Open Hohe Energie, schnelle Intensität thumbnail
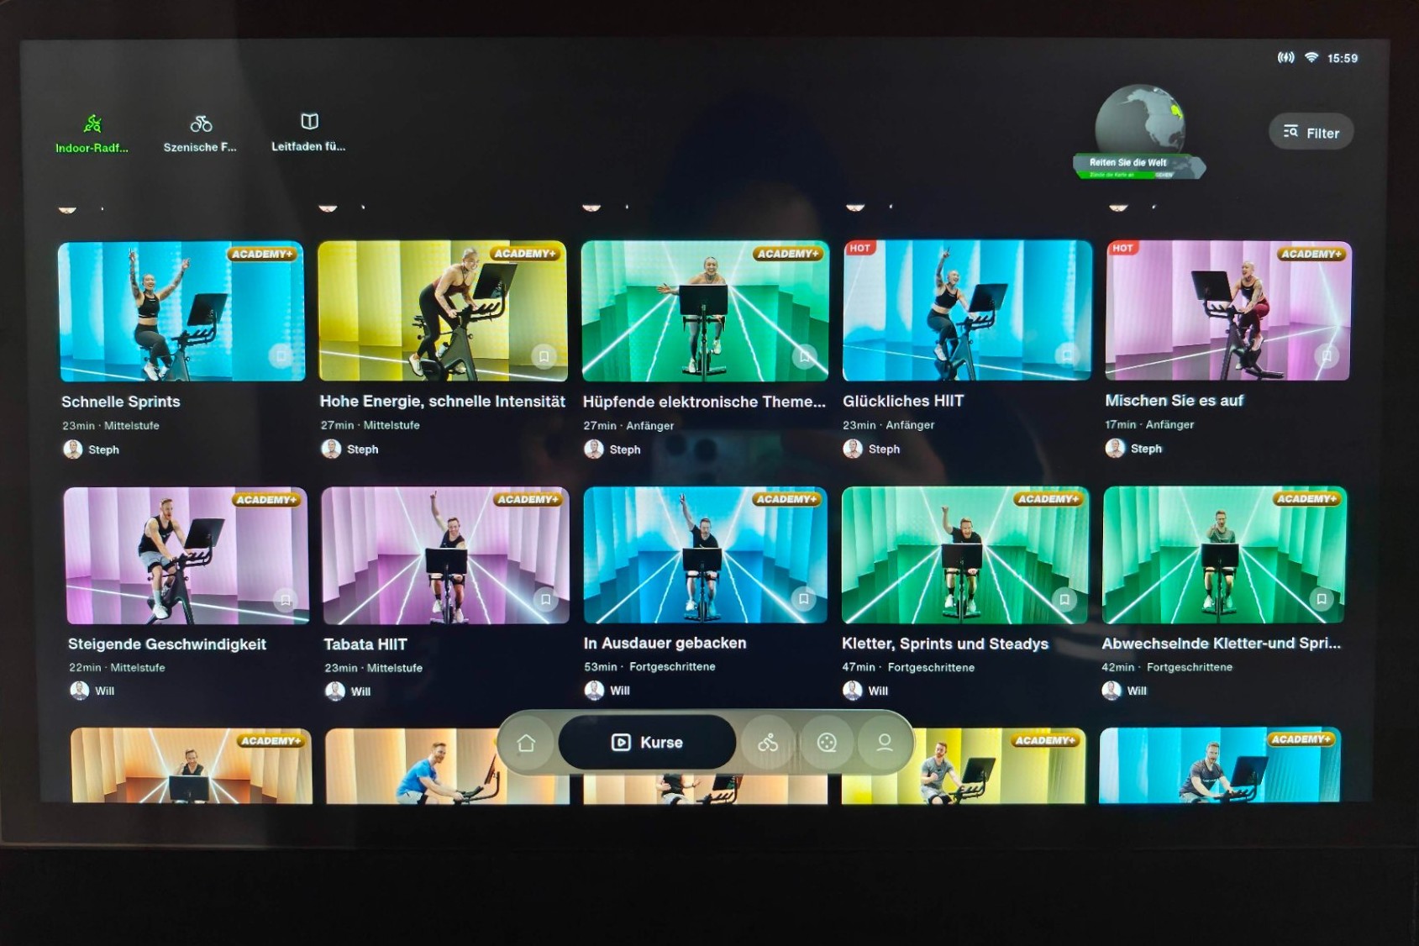Viewport: 1419px width, 946px height. pos(442,311)
